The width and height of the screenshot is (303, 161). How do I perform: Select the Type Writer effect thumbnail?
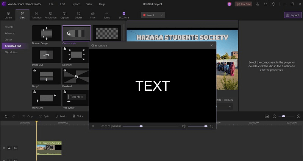[75, 98]
